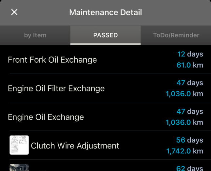The height and width of the screenshot is (171, 211).
Task: Close the Maintenance Detail screen
Action: click(14, 12)
